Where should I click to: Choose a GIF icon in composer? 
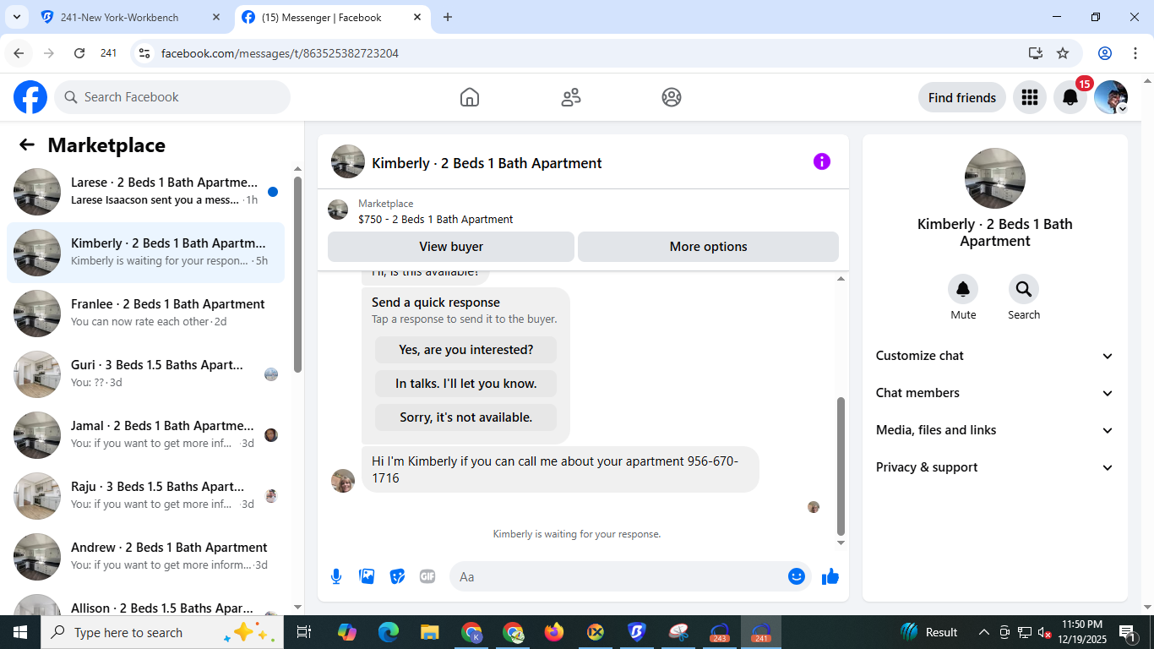pyautogui.click(x=427, y=576)
